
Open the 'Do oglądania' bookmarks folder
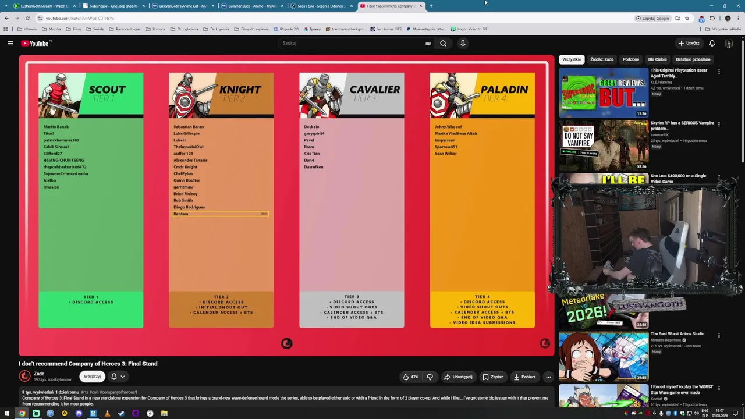coord(185,29)
